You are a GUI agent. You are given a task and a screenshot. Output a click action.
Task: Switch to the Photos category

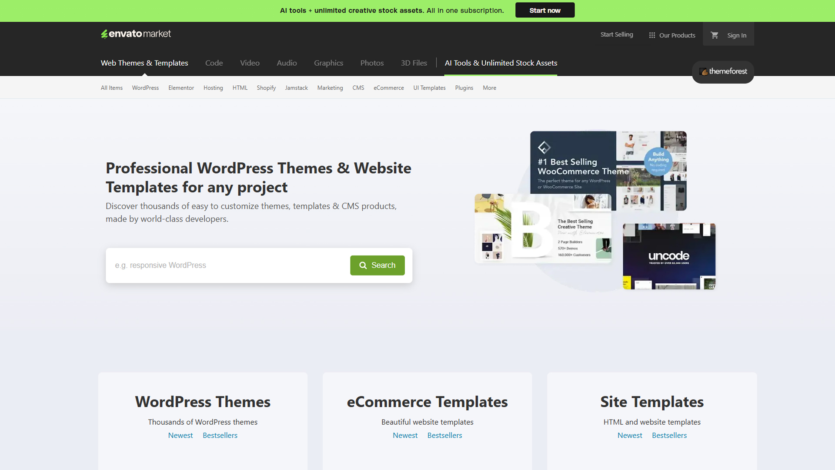tap(372, 63)
